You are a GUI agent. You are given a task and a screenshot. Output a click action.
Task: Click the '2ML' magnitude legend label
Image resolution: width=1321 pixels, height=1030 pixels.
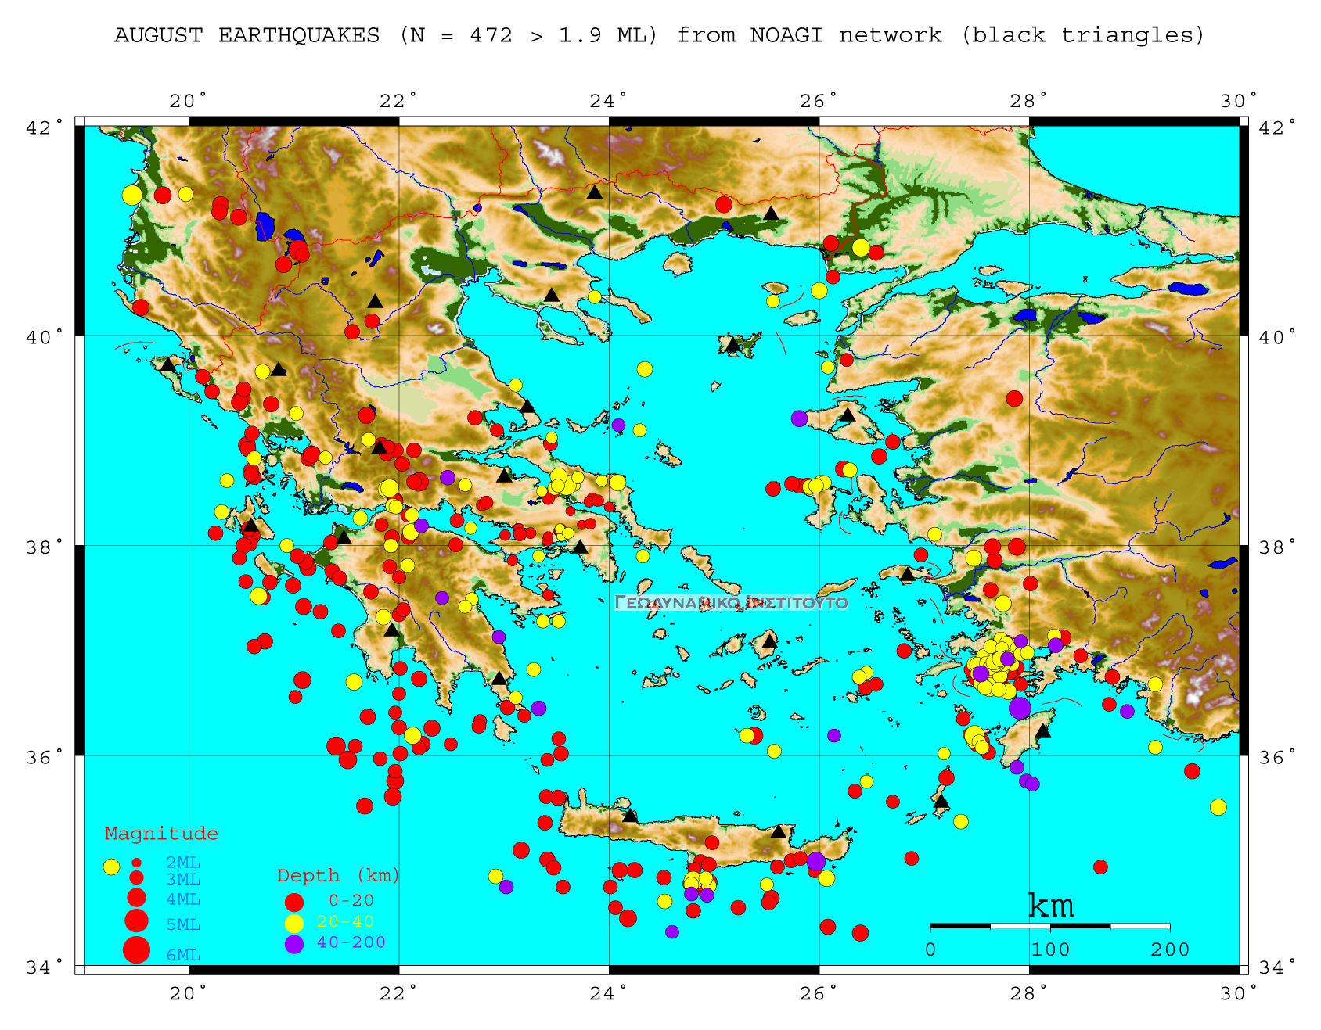(x=183, y=863)
